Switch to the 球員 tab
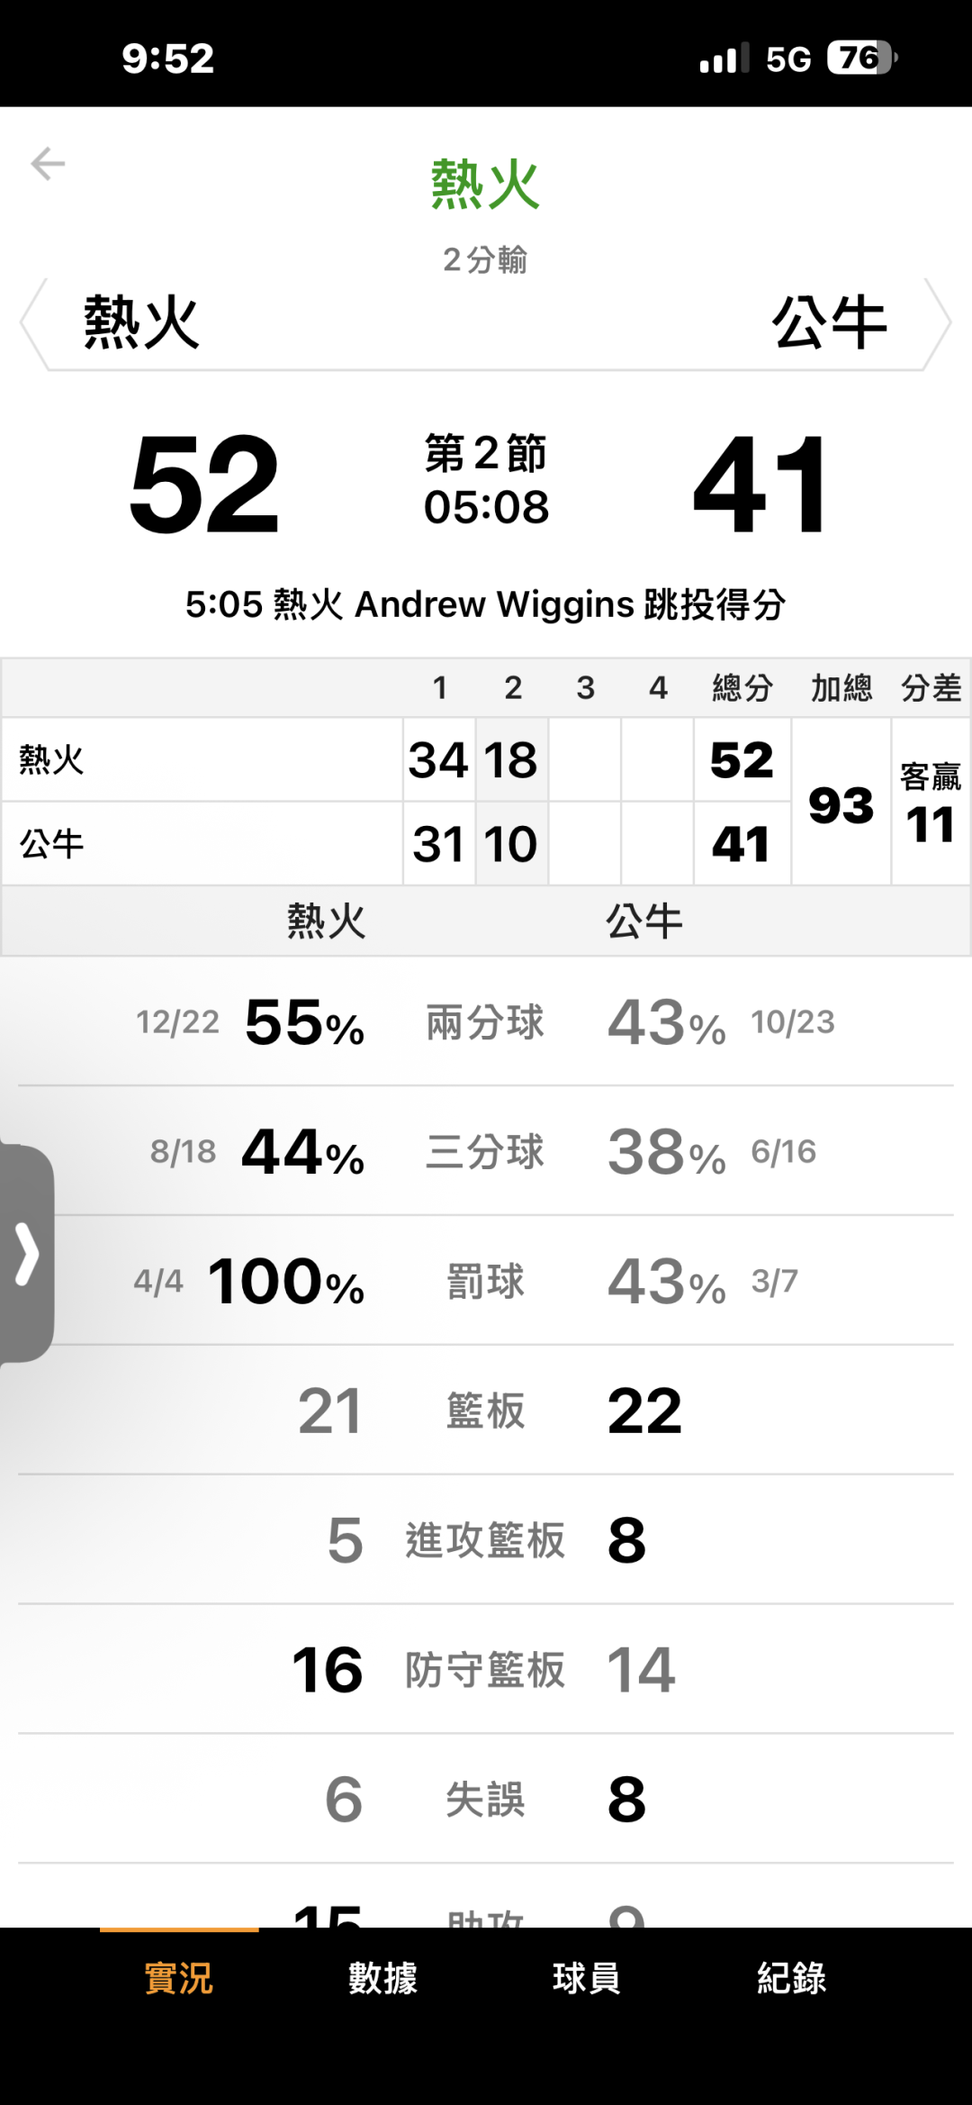972x2105 pixels. 587,1979
